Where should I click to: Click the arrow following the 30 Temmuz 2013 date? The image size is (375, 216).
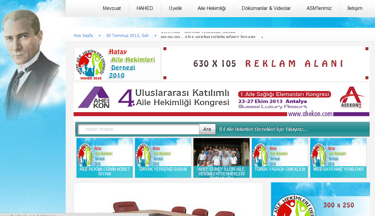coord(155,35)
